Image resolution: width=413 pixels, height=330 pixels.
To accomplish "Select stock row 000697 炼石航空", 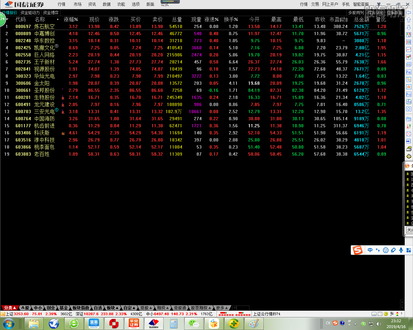I will 200,26.
